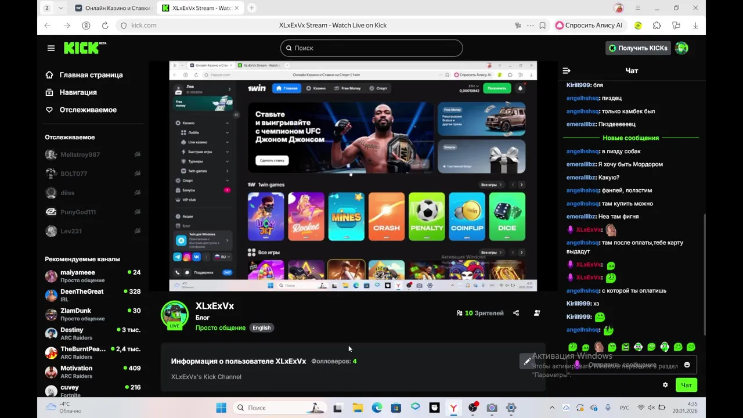Open Windows Start menu
Image resolution: width=743 pixels, height=418 pixels.
tap(221, 408)
